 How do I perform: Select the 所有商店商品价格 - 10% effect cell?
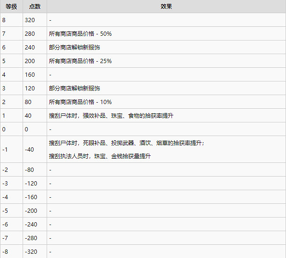pyautogui.click(x=80, y=102)
